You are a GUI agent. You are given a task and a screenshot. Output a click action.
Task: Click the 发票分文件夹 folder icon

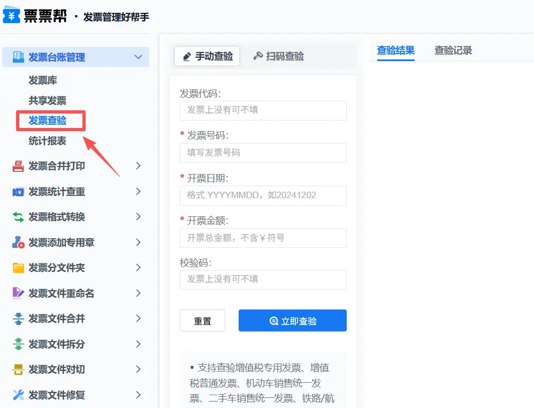pos(18,268)
